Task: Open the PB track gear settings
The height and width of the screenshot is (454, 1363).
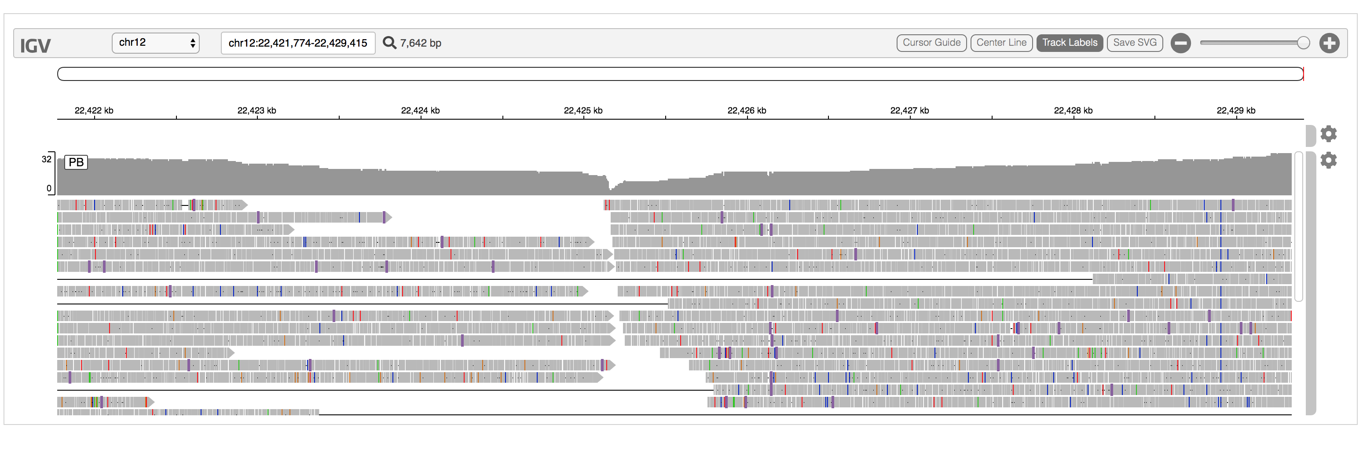Action: 1328,160
